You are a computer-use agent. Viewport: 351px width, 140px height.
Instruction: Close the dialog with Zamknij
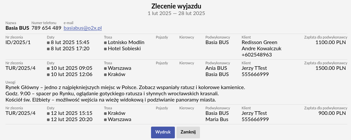(188, 132)
